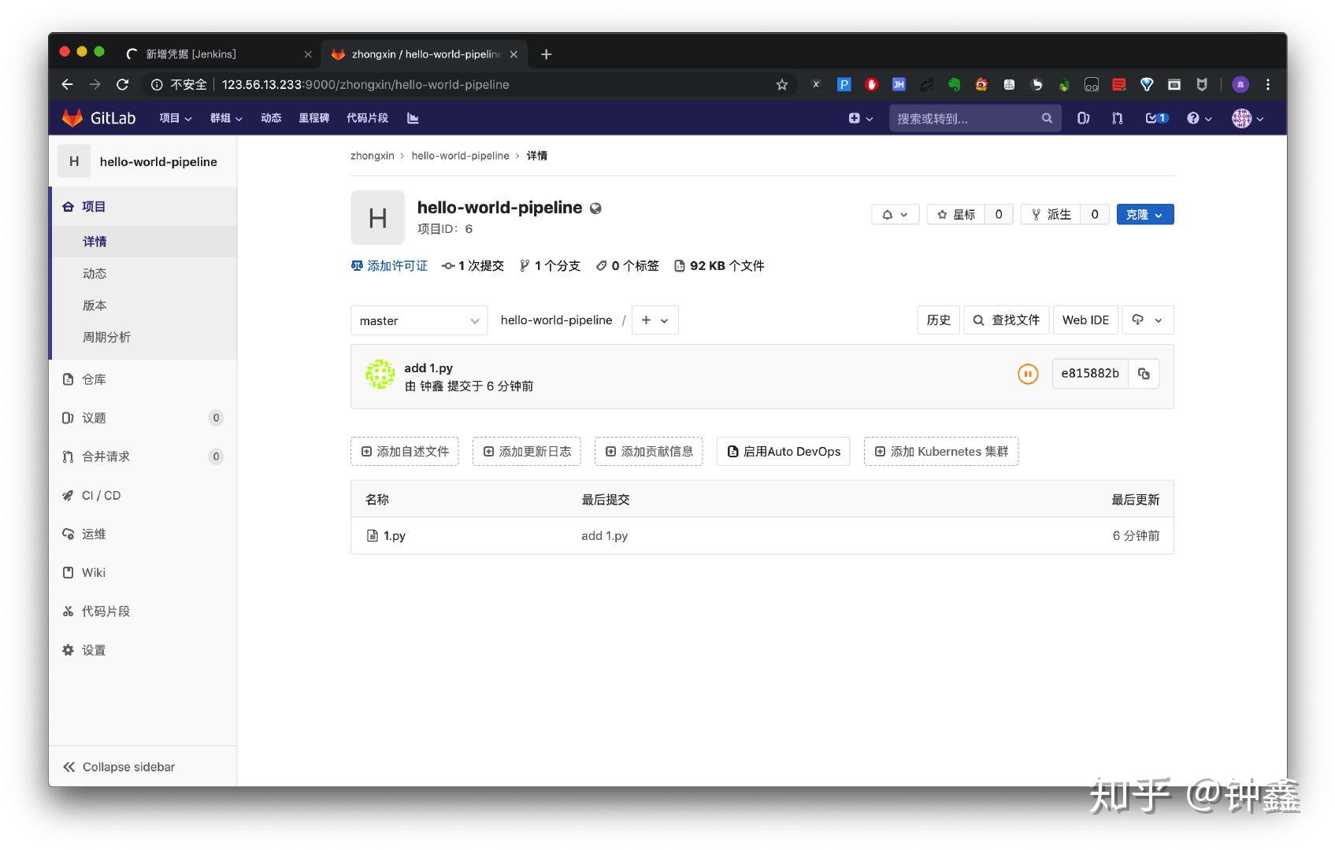1335x850 pixels.
Task: Fork the project with 派生 button
Action: (1051, 214)
